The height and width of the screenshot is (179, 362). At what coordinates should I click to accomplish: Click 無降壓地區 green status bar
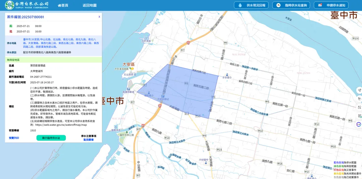[53, 60]
